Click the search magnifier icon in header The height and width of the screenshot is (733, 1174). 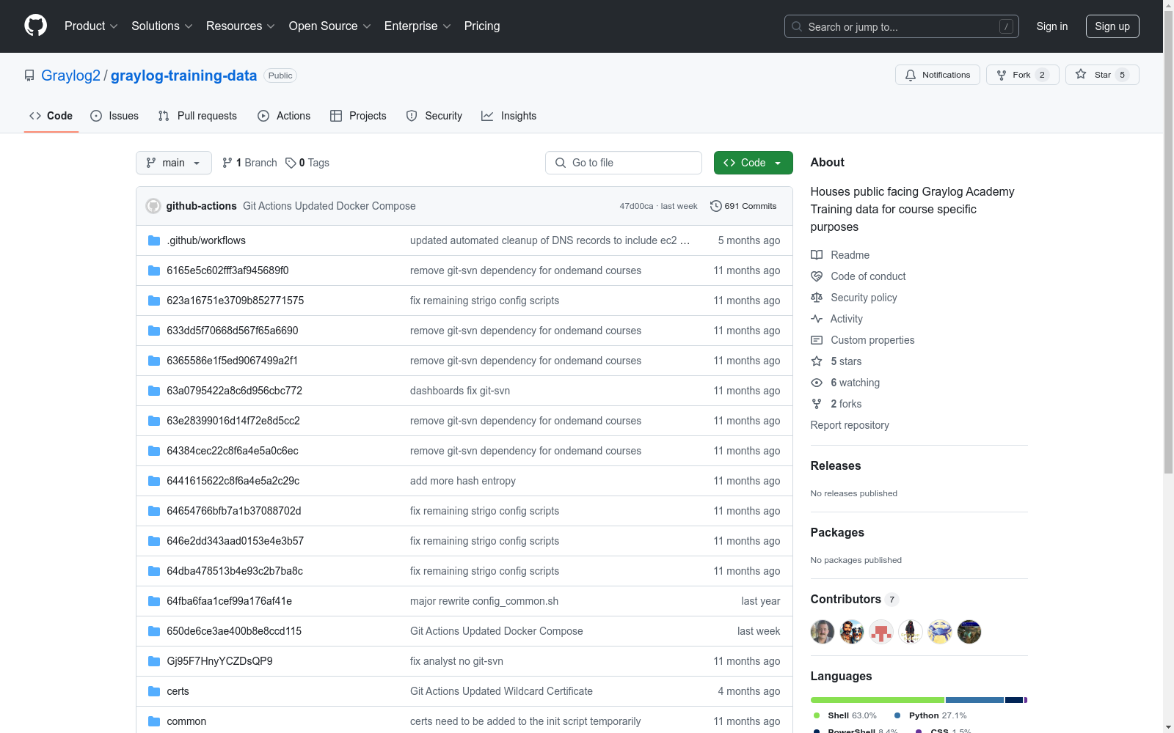797,26
